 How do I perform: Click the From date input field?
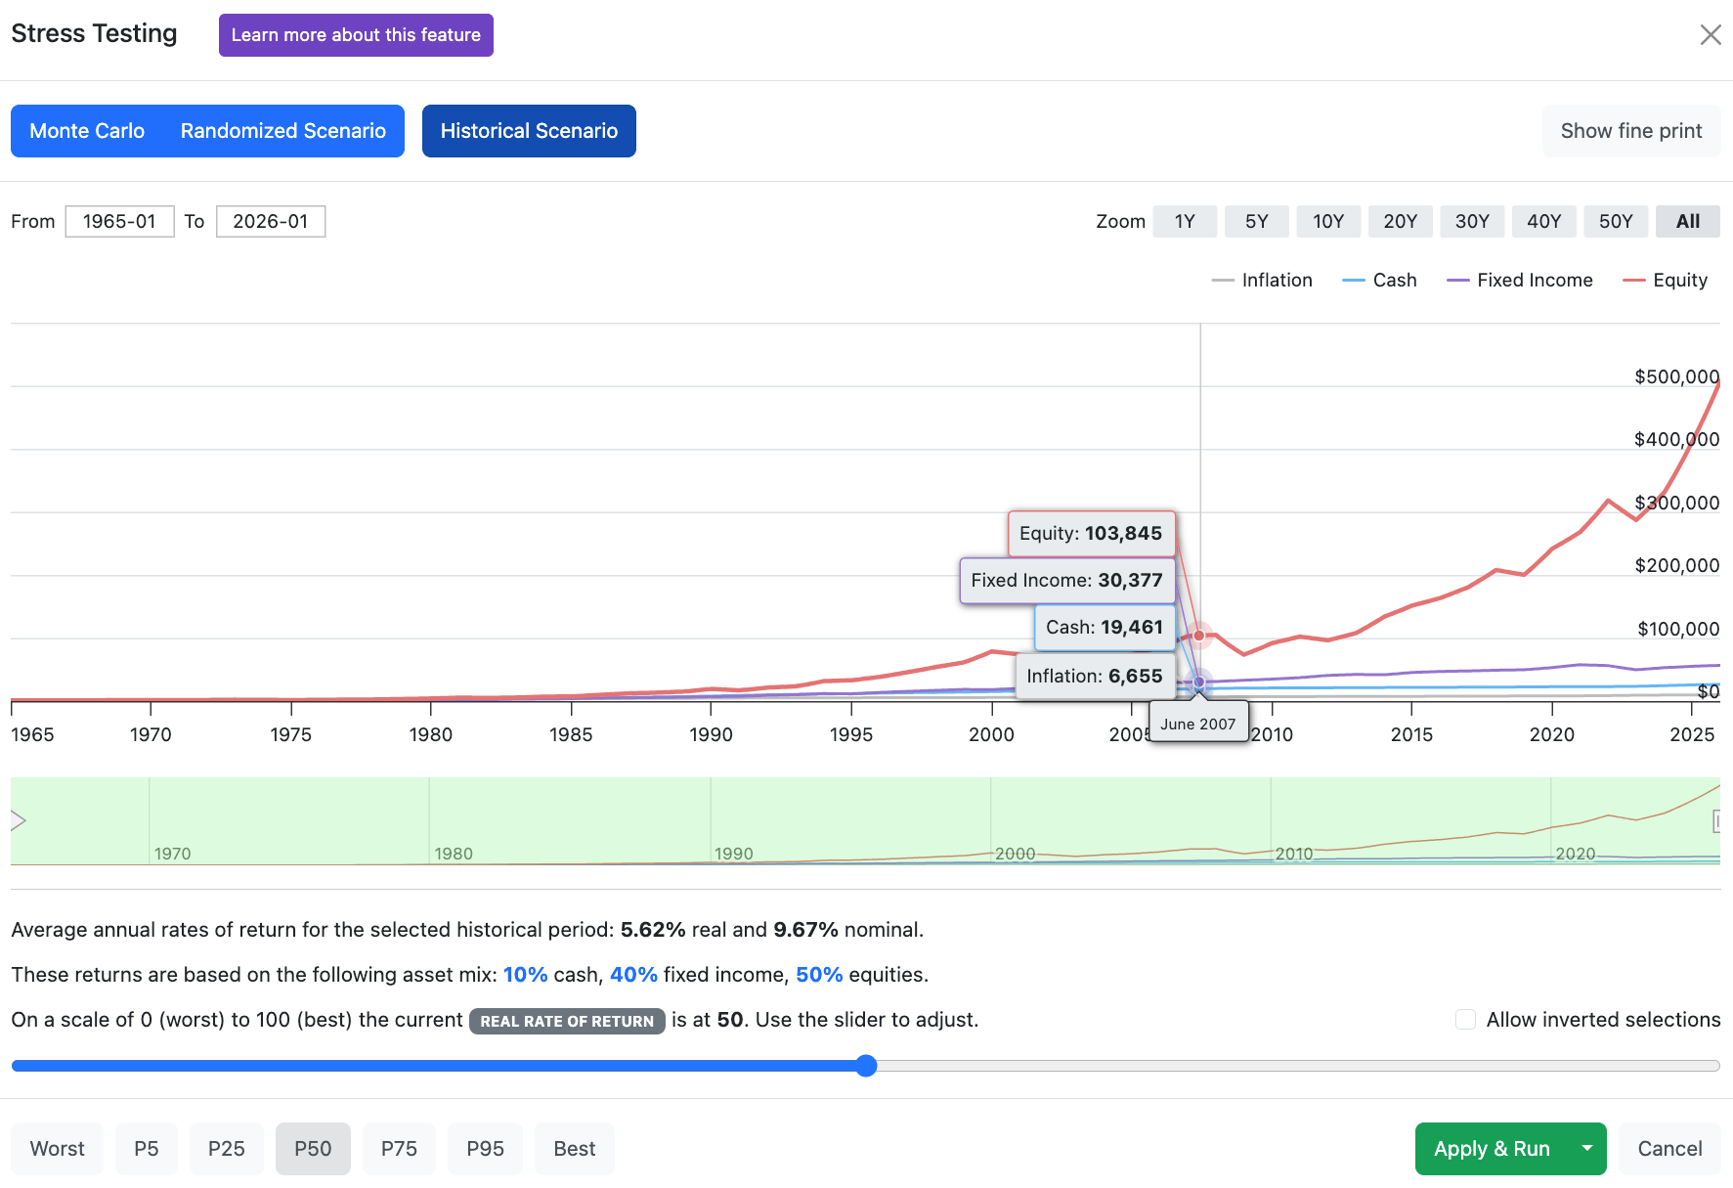[119, 222]
